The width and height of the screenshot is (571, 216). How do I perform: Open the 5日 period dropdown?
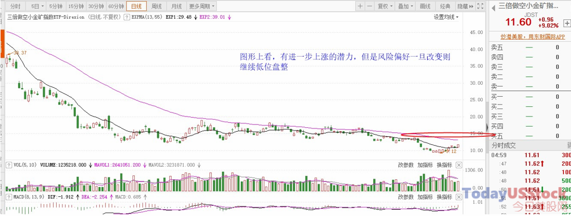tap(37, 6)
